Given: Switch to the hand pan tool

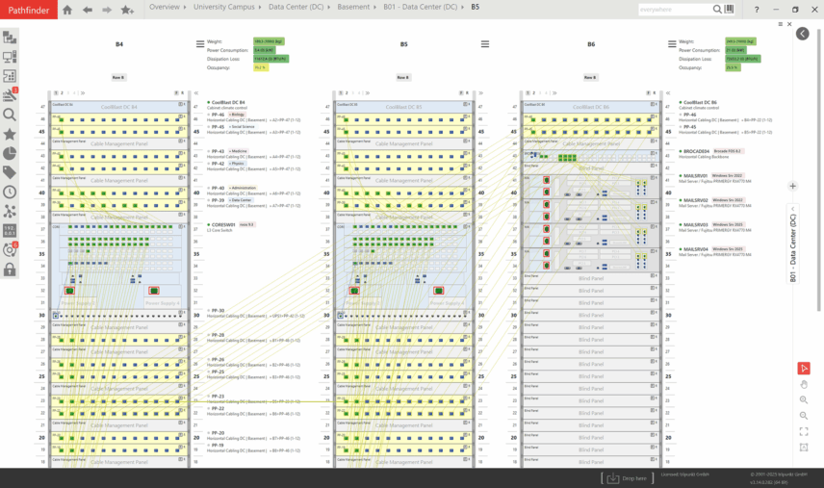Looking at the screenshot, I should (x=804, y=384).
